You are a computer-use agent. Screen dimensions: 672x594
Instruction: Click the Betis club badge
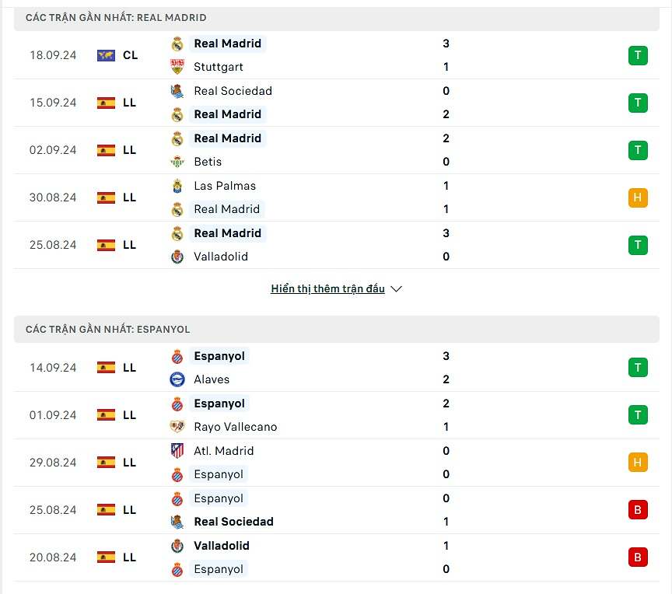coord(177,162)
